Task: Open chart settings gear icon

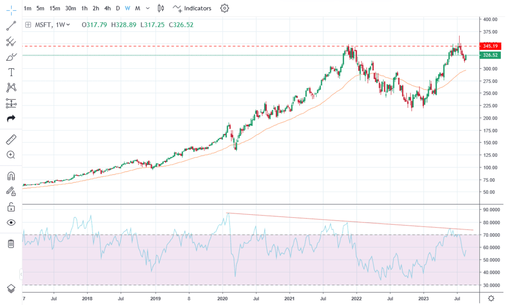Action: point(224,8)
